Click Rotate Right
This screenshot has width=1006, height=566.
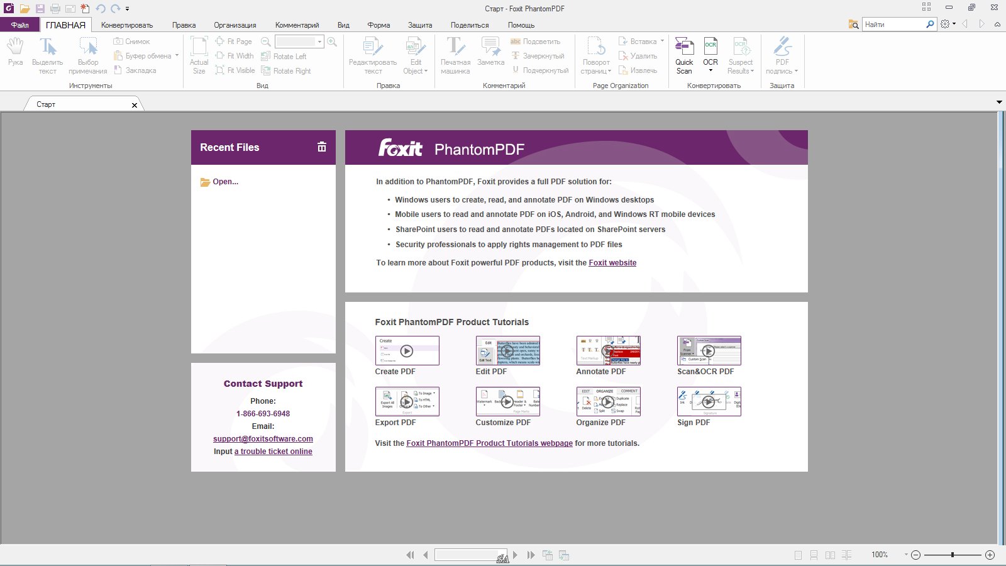point(286,71)
